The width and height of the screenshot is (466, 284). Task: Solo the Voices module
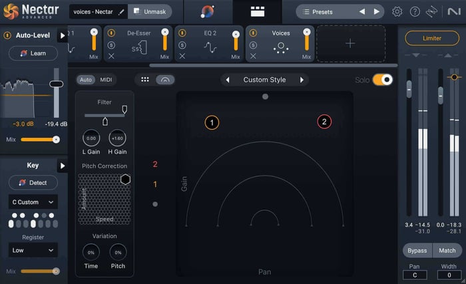[253, 45]
